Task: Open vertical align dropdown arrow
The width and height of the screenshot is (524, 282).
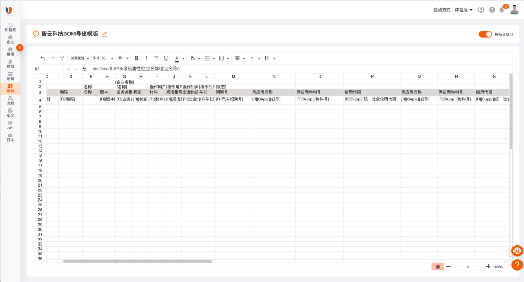Action: coord(259,58)
